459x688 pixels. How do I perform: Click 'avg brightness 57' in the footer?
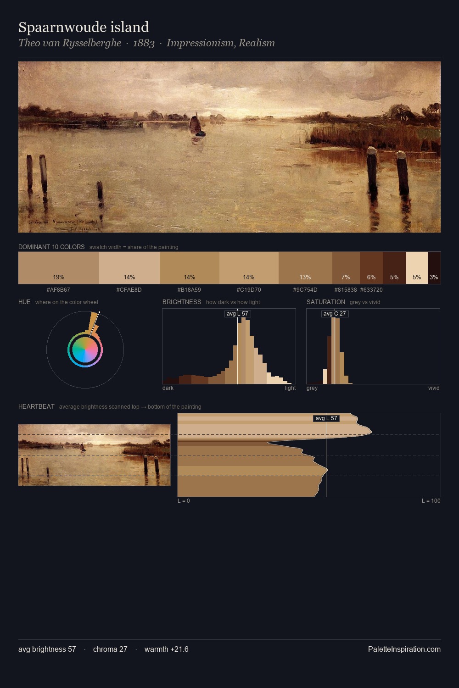click(47, 649)
